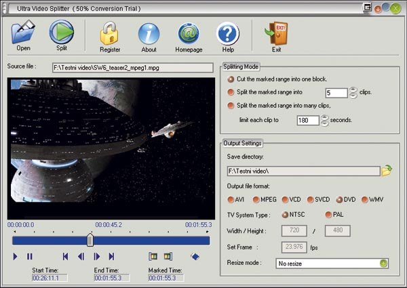Screen dimensions: 407x288
Task: Click the timeline slider thumb
Action: point(90,240)
